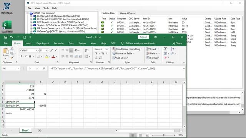Open Format as Table dropdown
Image resolution: width=246 pixels, height=138 pixels.
coord(123,53)
